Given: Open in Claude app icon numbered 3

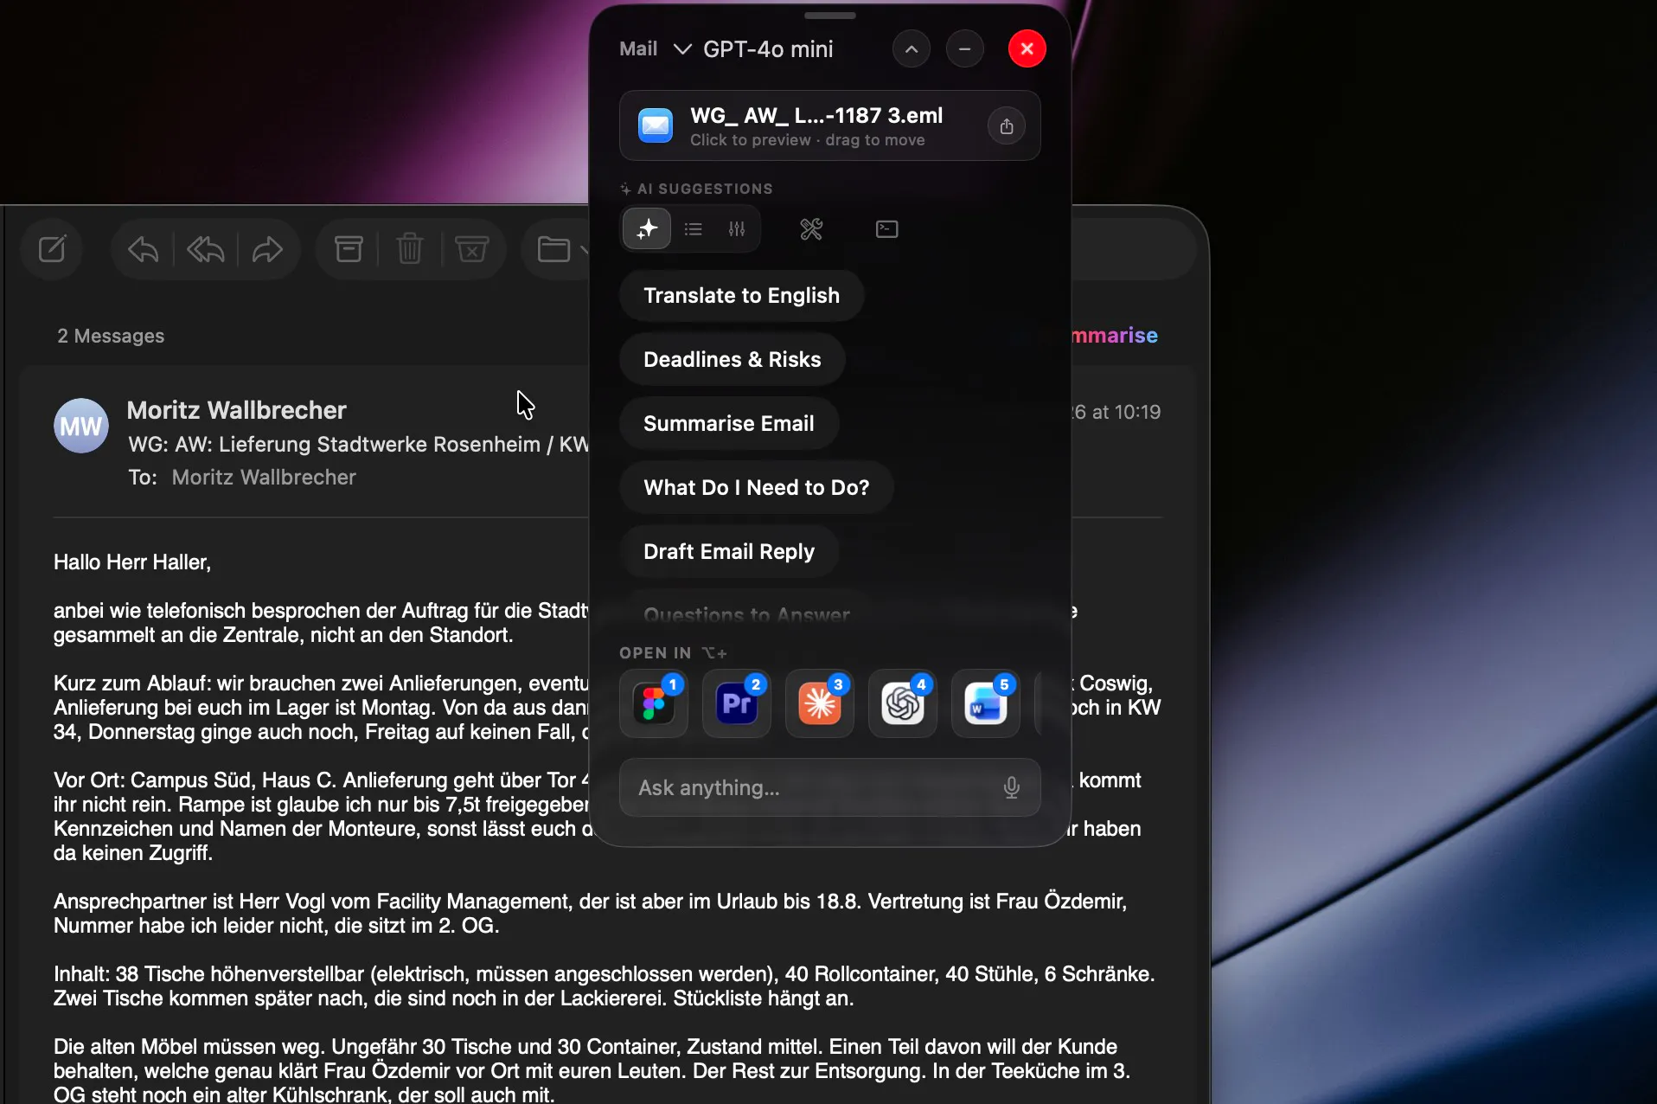Looking at the screenshot, I should tap(820, 703).
